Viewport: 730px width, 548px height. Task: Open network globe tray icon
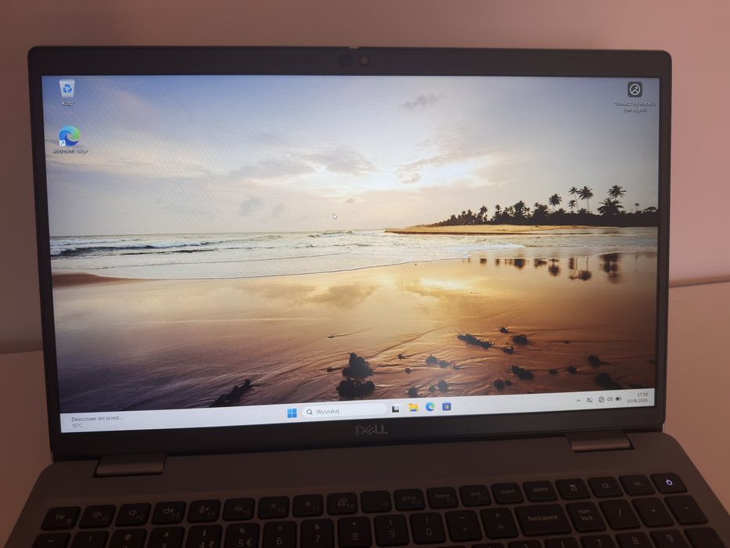(601, 400)
